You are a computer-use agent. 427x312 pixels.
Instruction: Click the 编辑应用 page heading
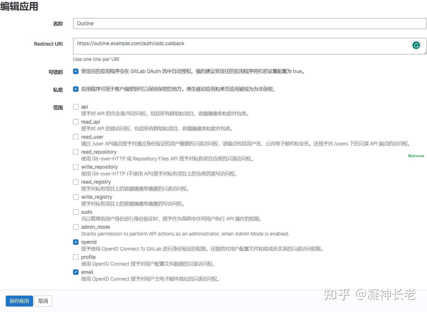19,6
